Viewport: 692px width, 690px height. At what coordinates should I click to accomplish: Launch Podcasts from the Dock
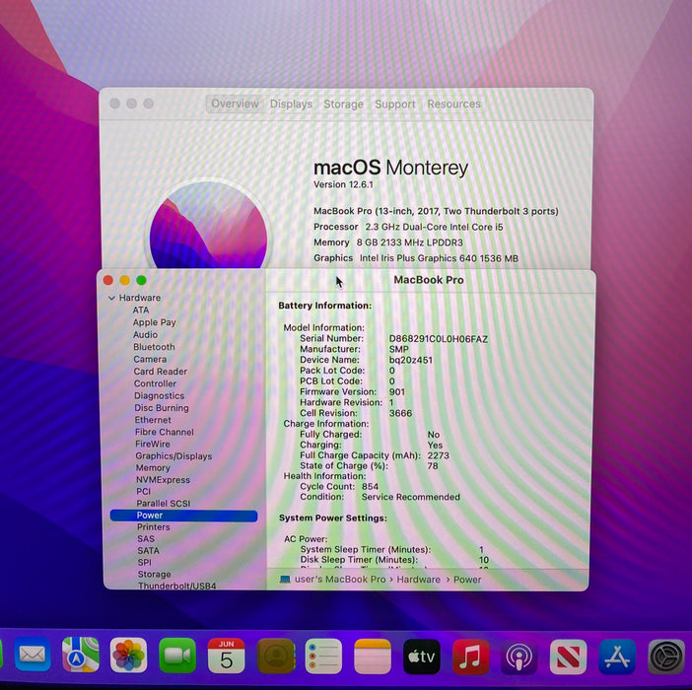pyautogui.click(x=519, y=656)
